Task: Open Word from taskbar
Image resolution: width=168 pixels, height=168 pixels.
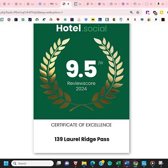Action: coord(127,163)
